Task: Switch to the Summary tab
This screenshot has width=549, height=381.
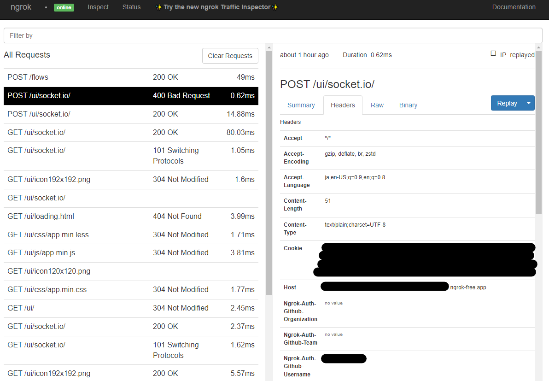Action: (301, 105)
